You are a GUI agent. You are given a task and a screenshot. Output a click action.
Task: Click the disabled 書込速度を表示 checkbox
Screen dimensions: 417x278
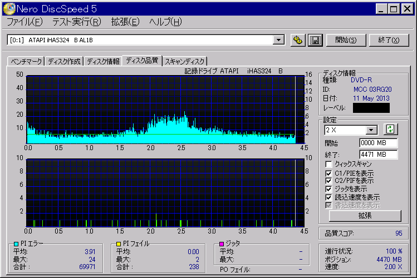(328, 205)
